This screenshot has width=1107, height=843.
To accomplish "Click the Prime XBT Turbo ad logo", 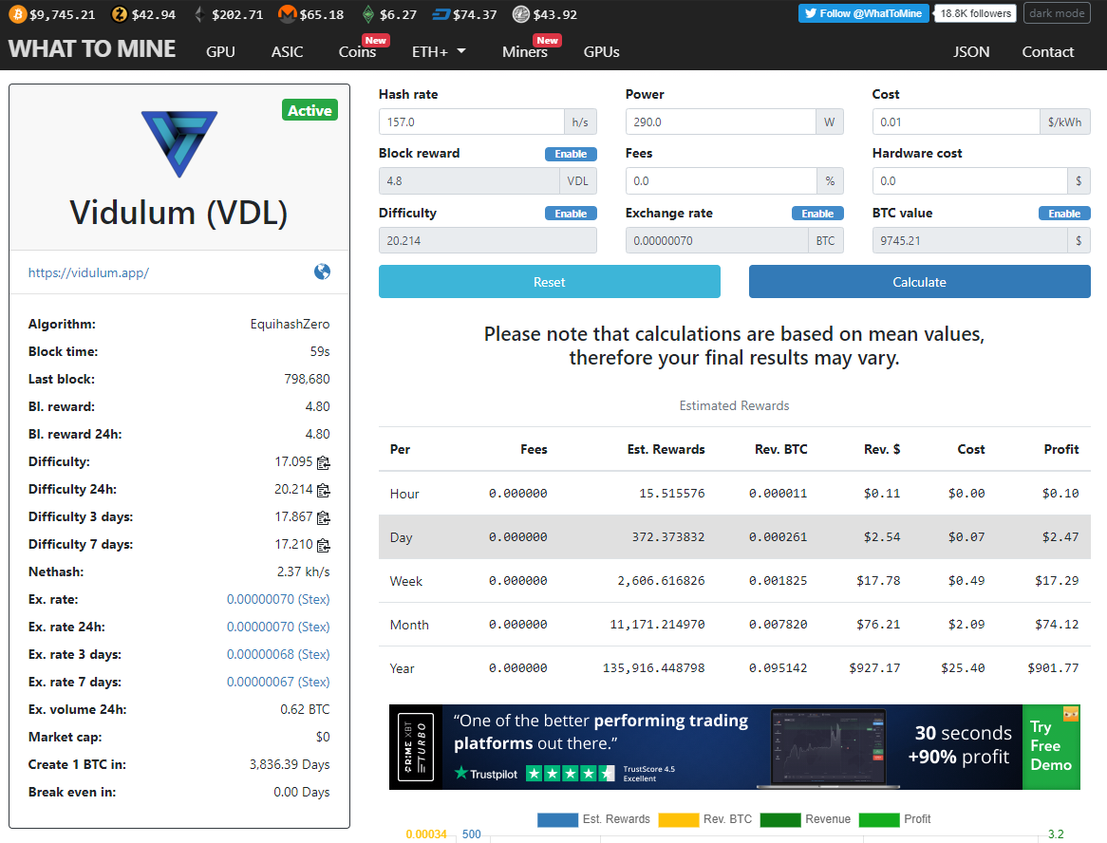I will 416,747.
